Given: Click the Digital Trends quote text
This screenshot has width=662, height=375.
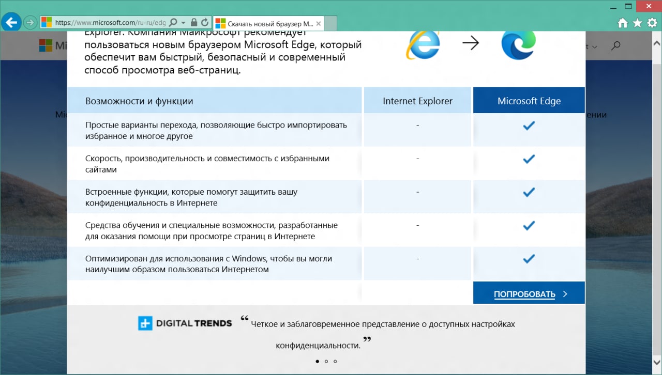Looking at the screenshot, I should coord(383,334).
